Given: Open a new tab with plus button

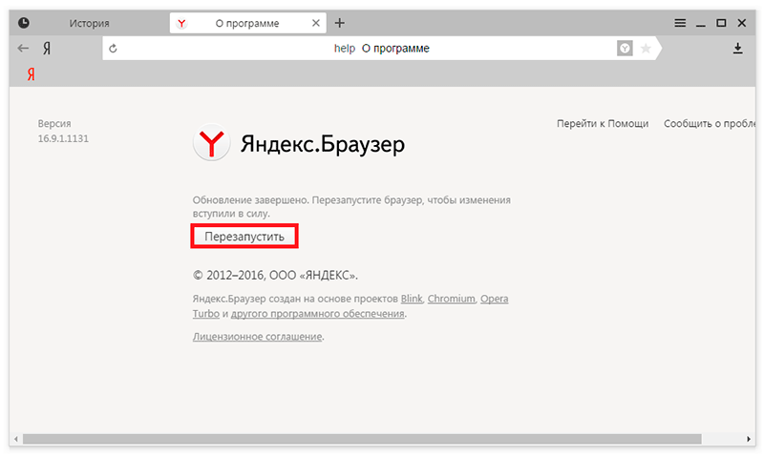Looking at the screenshot, I should 340,23.
